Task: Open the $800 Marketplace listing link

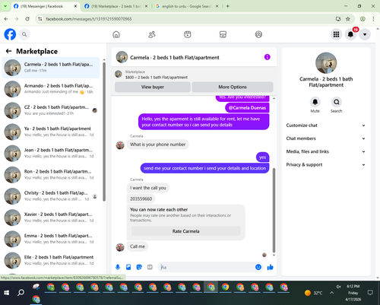Action: tap(157, 78)
